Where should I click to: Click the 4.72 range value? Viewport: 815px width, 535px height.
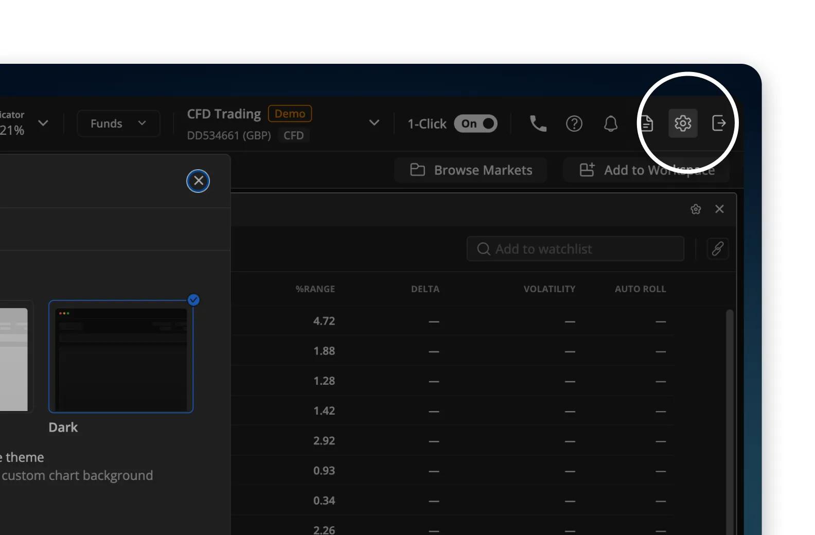tap(324, 321)
